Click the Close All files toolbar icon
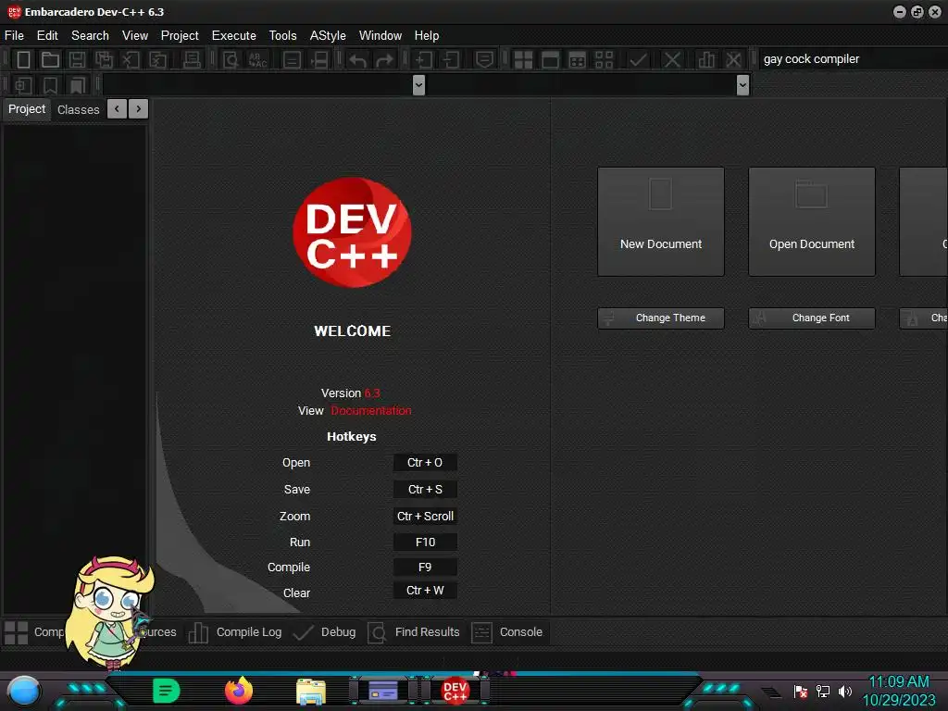 [x=157, y=59]
